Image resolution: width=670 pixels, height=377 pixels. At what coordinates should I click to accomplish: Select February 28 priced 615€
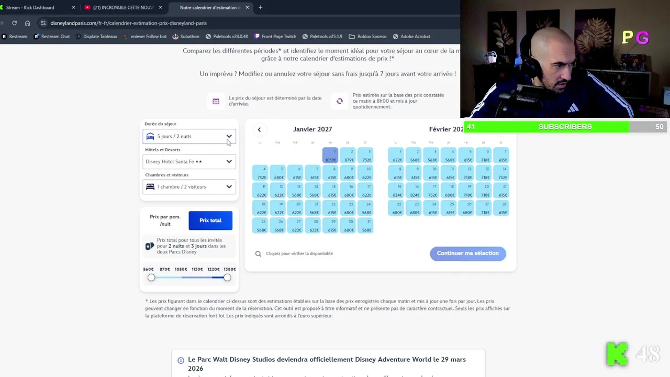pyautogui.click(x=502, y=208)
